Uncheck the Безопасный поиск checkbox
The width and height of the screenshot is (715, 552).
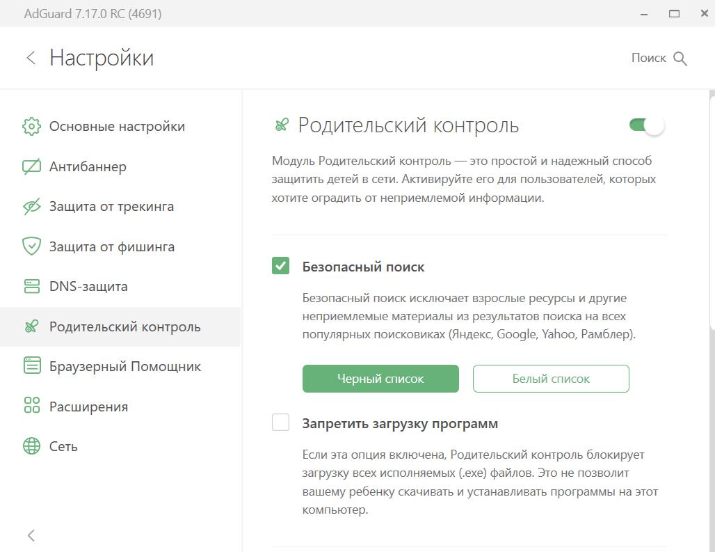[281, 266]
